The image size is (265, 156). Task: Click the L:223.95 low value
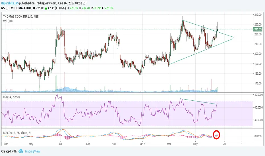pos(96,8)
